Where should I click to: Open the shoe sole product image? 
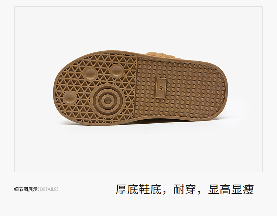(x=138, y=89)
